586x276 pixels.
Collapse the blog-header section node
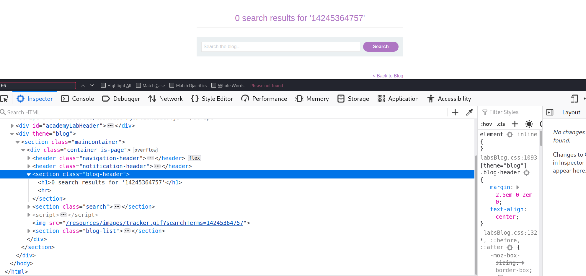pos(29,174)
